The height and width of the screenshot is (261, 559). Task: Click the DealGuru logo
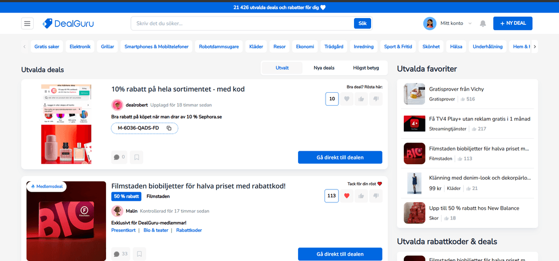pos(68,23)
